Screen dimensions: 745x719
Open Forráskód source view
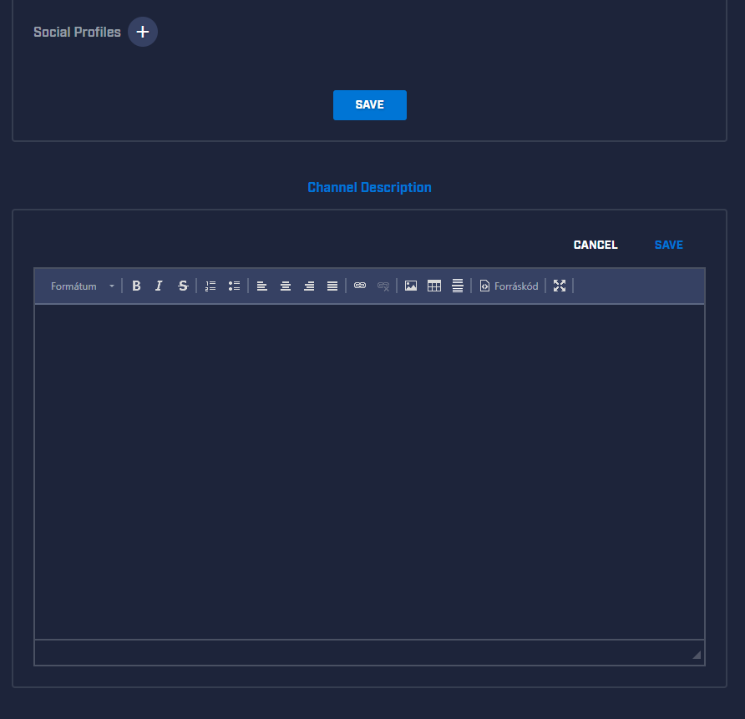tap(509, 286)
